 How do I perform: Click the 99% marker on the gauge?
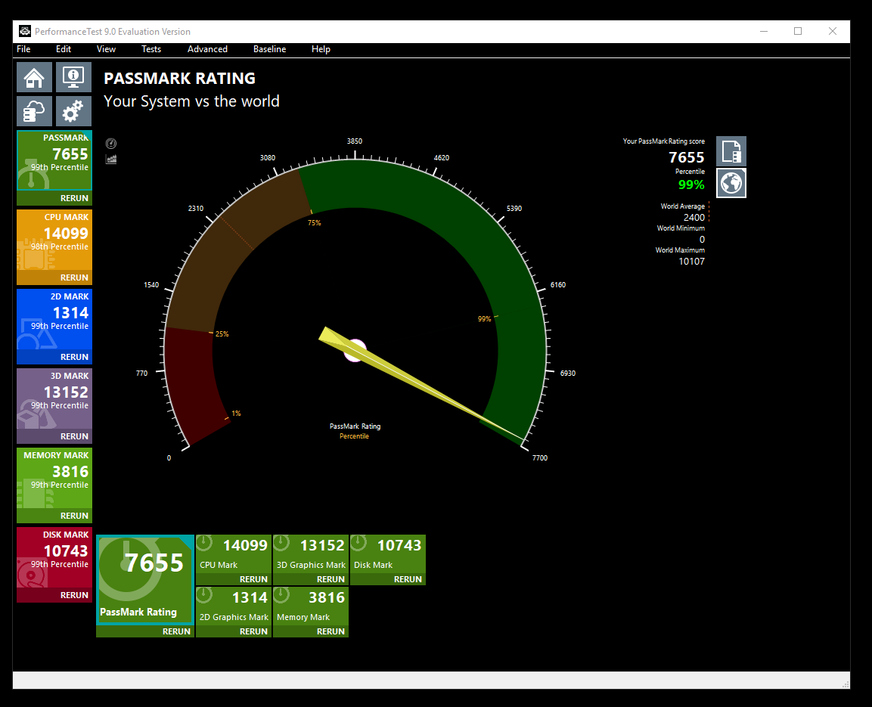pyautogui.click(x=484, y=319)
